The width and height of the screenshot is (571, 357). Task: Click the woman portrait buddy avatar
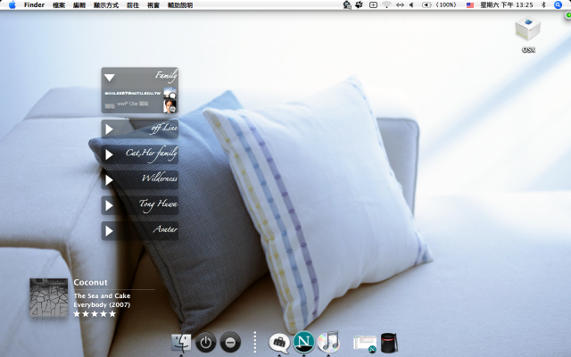(170, 106)
